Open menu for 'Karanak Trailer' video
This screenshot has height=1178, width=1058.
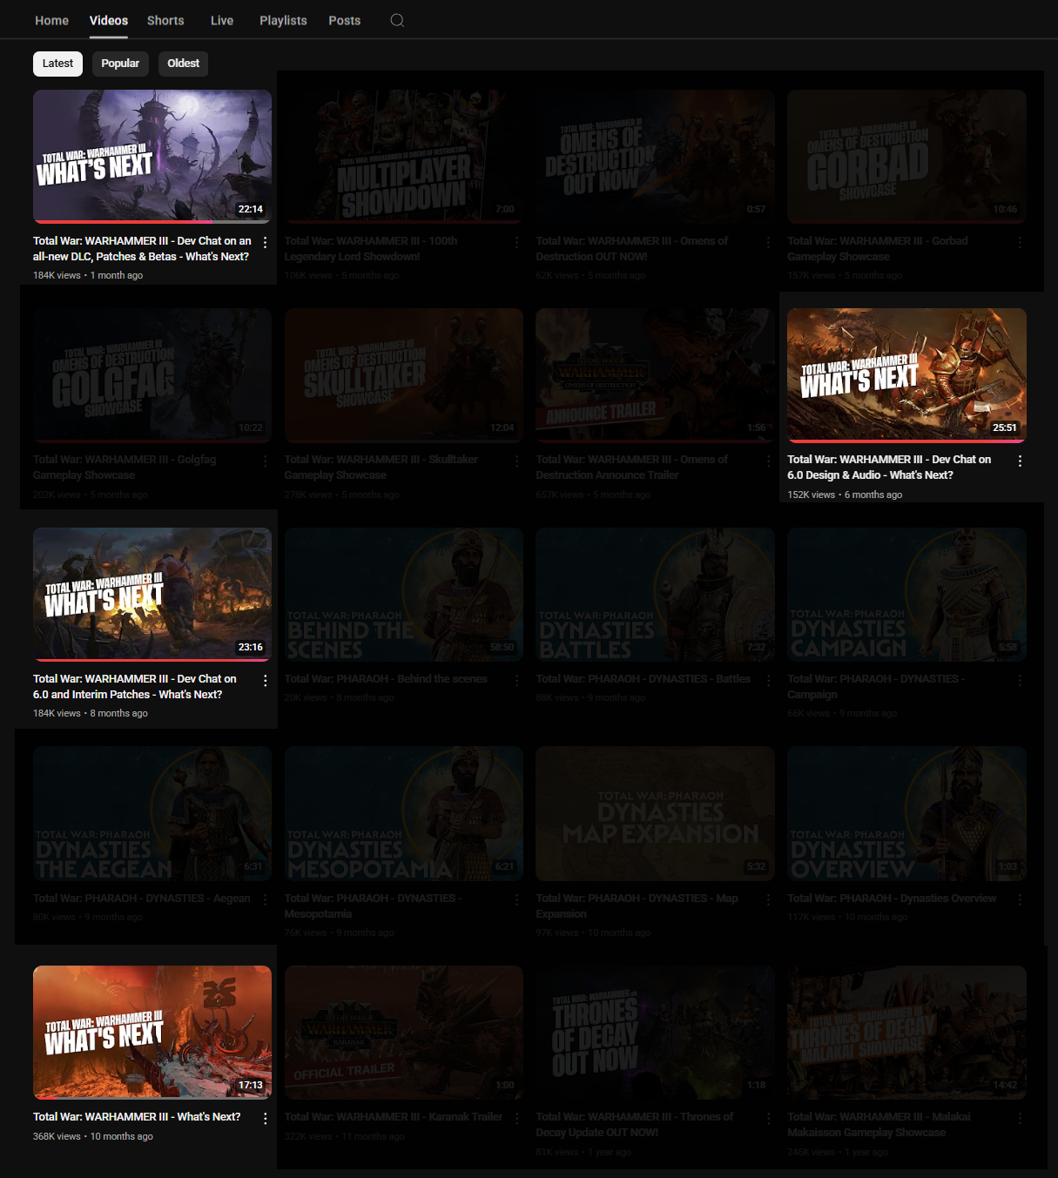point(517,1118)
